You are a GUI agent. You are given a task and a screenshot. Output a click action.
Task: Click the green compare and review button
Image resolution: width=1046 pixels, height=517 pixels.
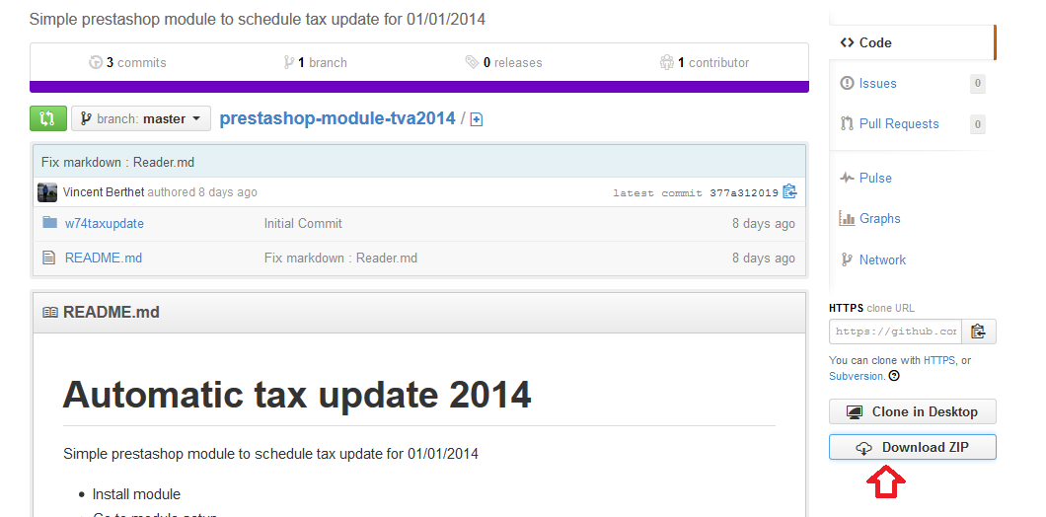(x=48, y=118)
